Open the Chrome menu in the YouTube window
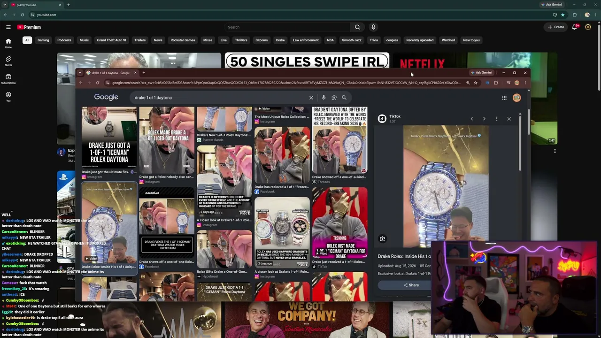This screenshot has height=338, width=601. (595, 15)
